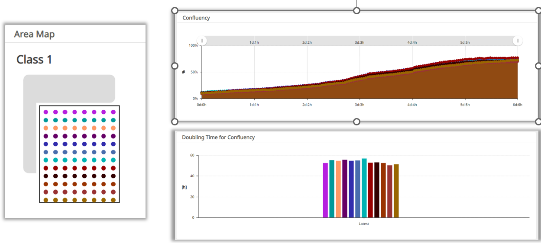This screenshot has width=541, height=243.
Task: Select the steel blue bar in Doubling Time chart
Action: [358, 189]
